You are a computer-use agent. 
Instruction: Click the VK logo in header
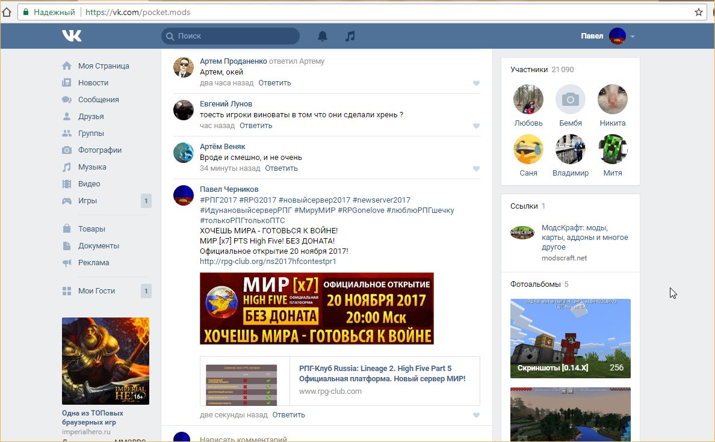coord(72,36)
